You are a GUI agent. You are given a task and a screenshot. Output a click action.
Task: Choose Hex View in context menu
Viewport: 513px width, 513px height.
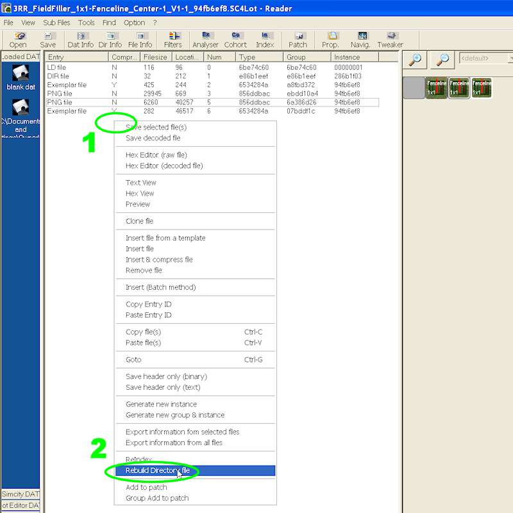(196, 194)
